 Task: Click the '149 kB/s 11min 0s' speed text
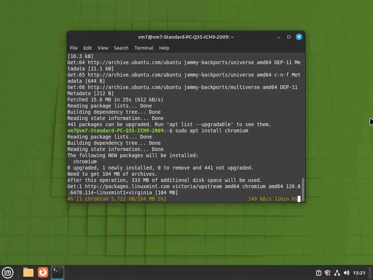pos(272,199)
